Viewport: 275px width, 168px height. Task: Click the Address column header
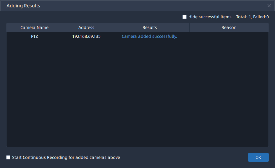86,27
